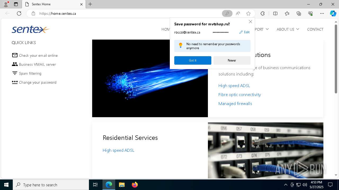Close the Sentex Home tab

[81, 4]
